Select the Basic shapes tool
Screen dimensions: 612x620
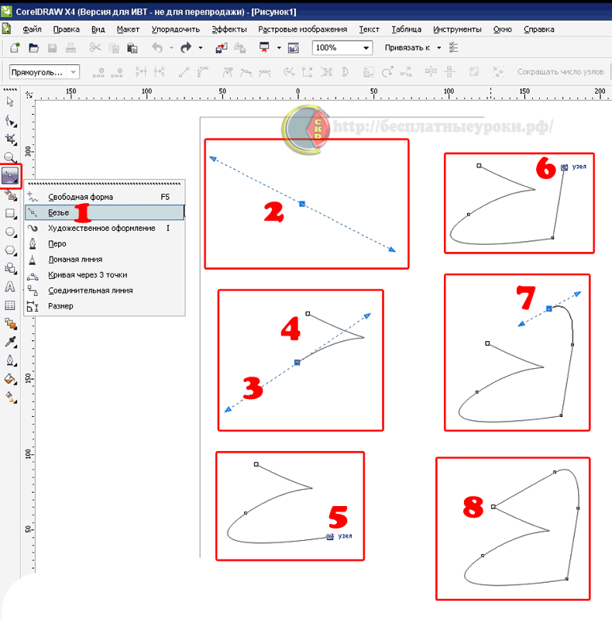(x=10, y=268)
